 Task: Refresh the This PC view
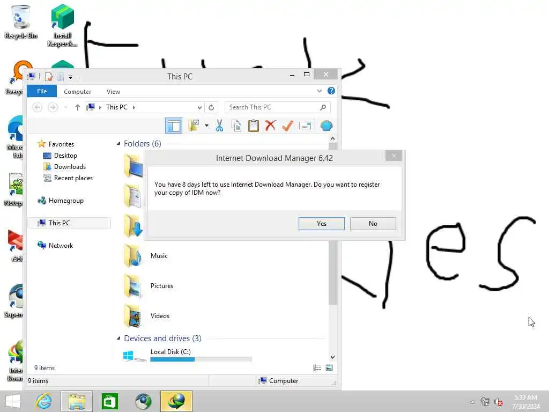click(x=211, y=107)
